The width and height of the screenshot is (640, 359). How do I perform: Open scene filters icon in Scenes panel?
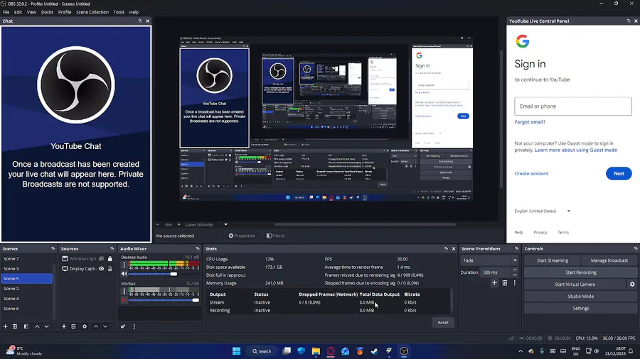pos(26,326)
